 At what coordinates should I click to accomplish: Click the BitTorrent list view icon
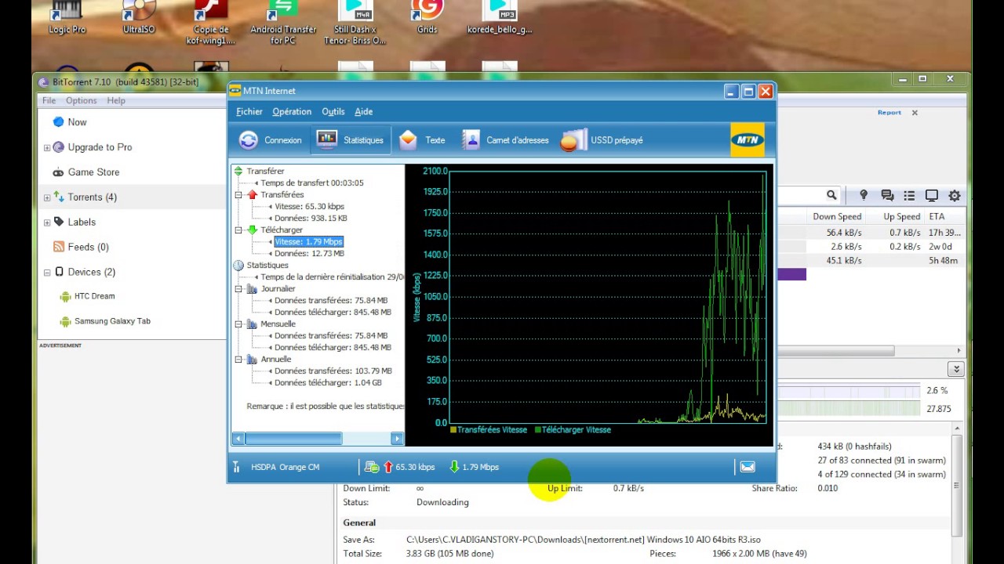[x=909, y=195]
